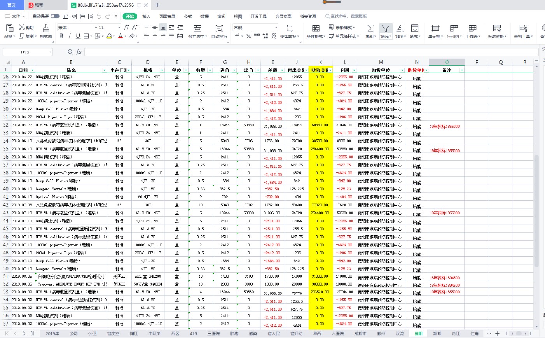Apply Underline formatting
Viewport: 545px width, 338px height.
(x=78, y=36)
